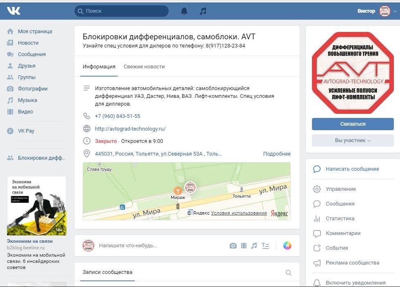Click the bell icon beside Включить уведомления
Screen dimensions: 400x287
317,282
